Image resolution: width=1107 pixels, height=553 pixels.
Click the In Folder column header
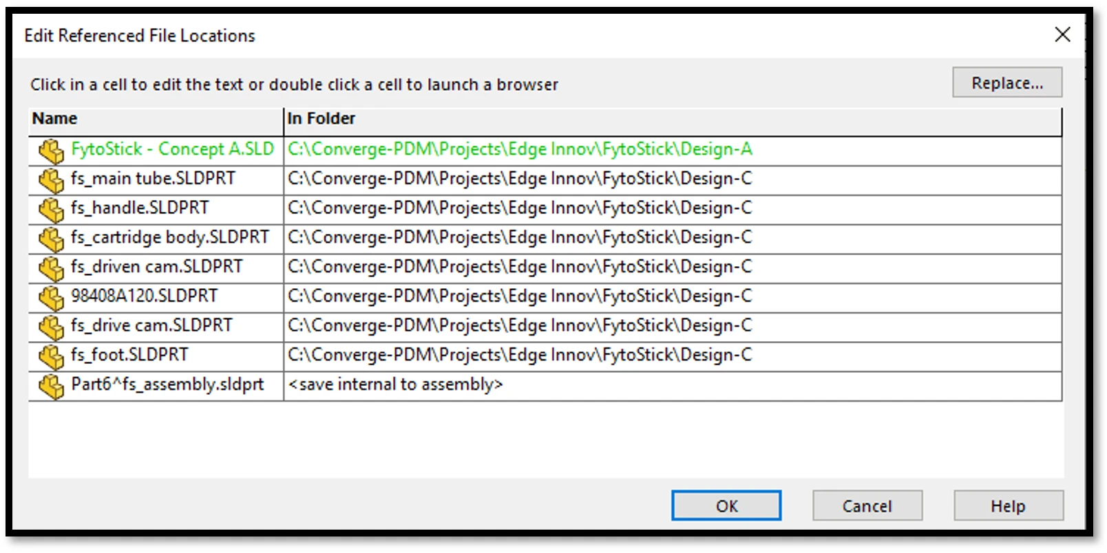tap(672, 119)
